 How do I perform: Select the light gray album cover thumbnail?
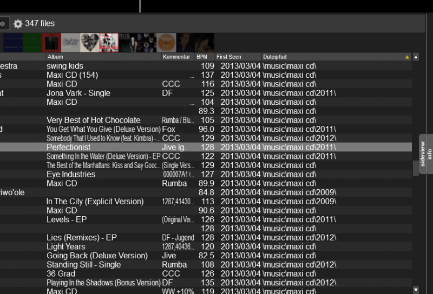click(x=71, y=43)
